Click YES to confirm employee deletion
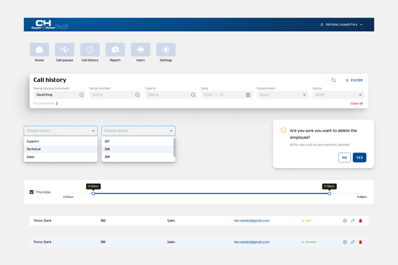 359,158
